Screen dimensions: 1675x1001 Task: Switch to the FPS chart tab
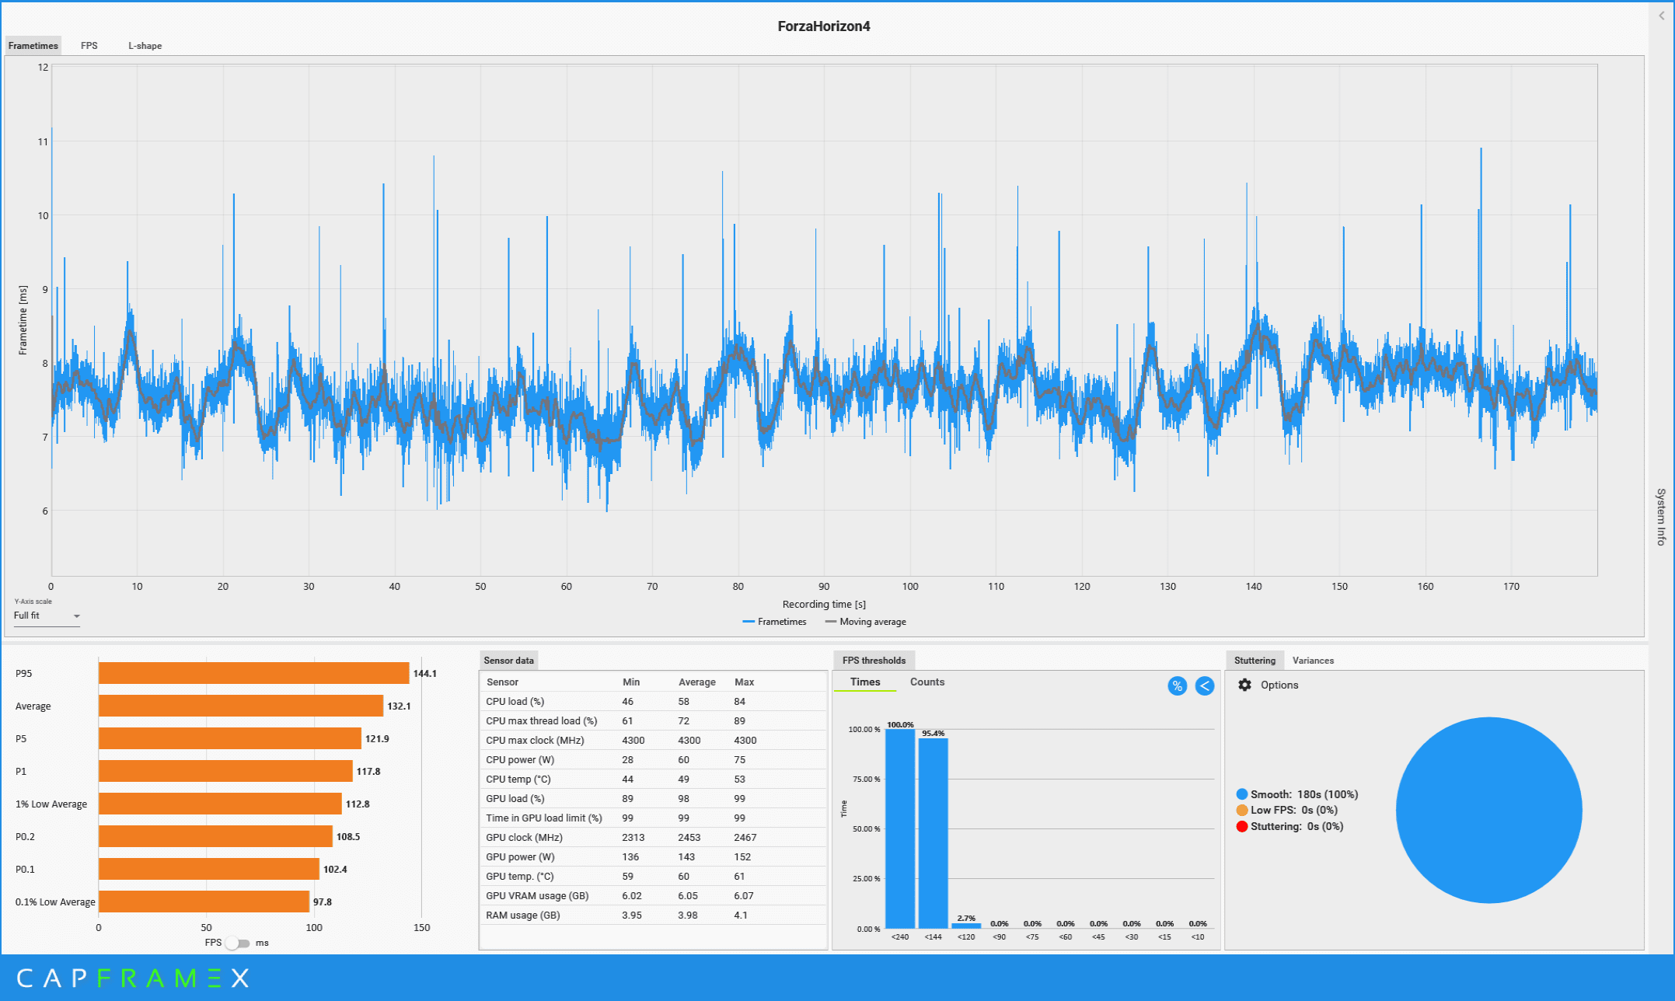click(x=89, y=46)
